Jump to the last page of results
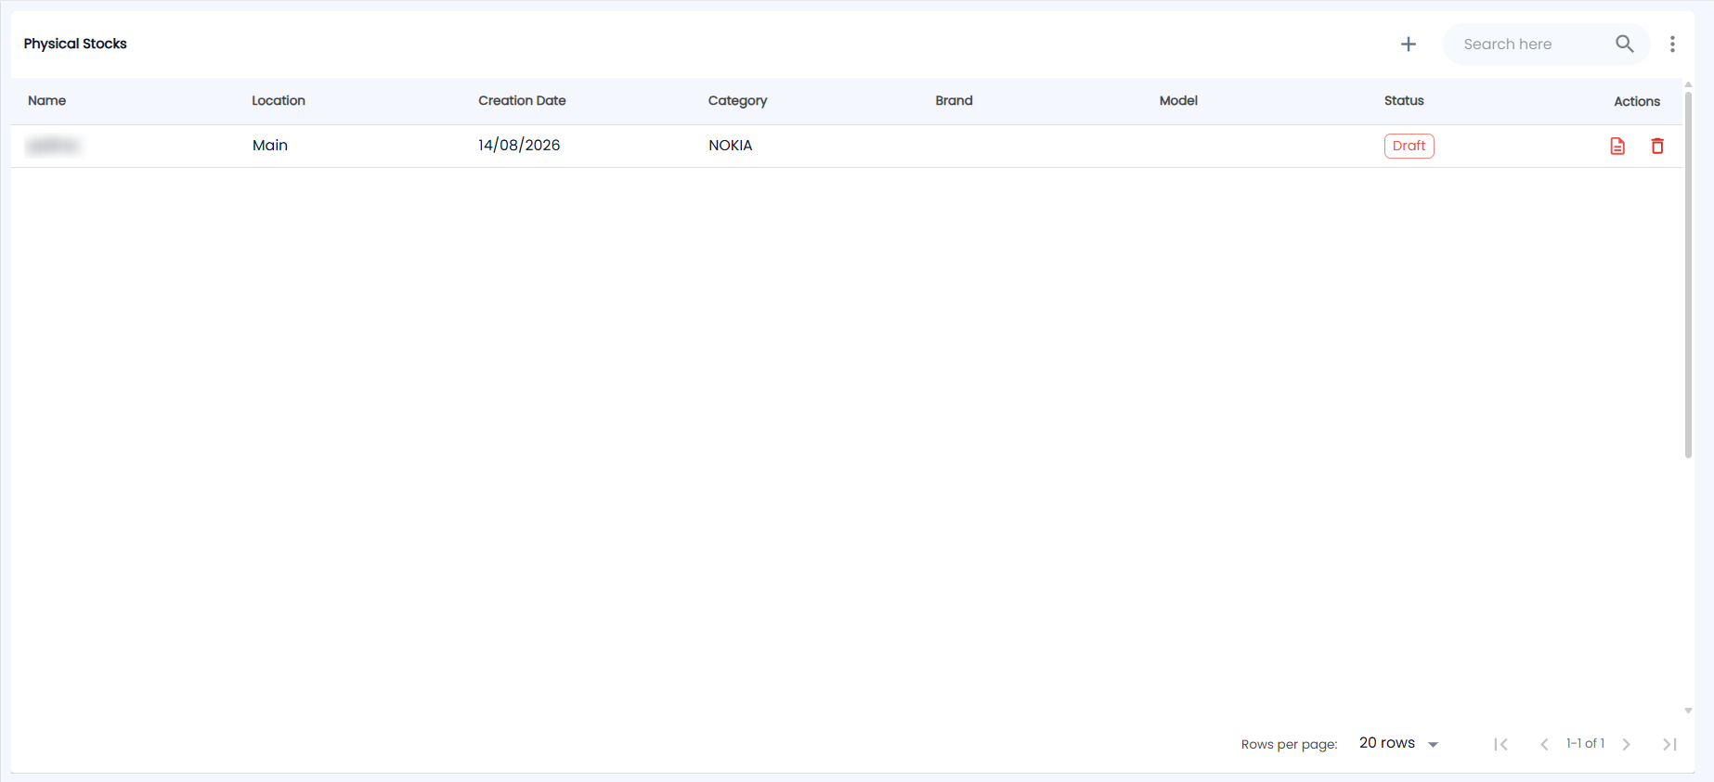The width and height of the screenshot is (1714, 782). coord(1669,744)
